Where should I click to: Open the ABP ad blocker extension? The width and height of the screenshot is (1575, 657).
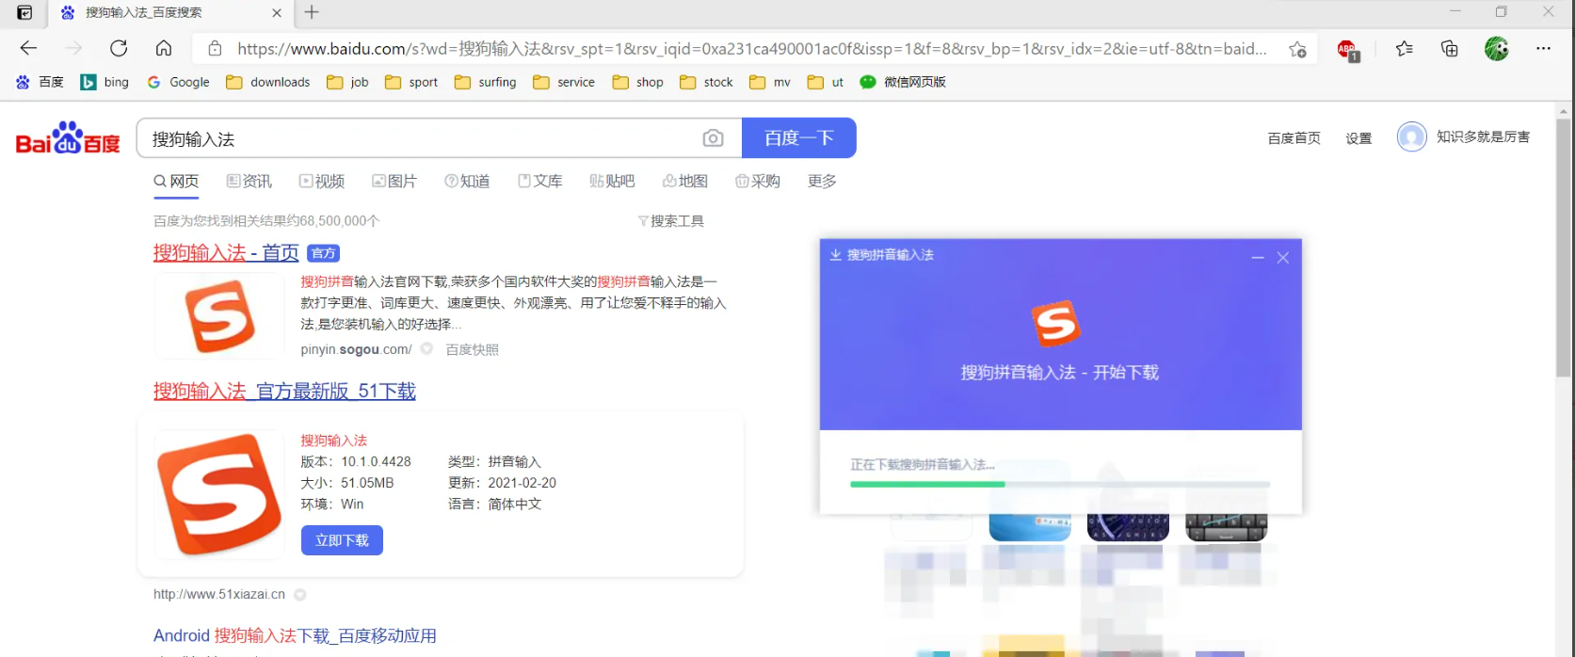click(x=1348, y=50)
